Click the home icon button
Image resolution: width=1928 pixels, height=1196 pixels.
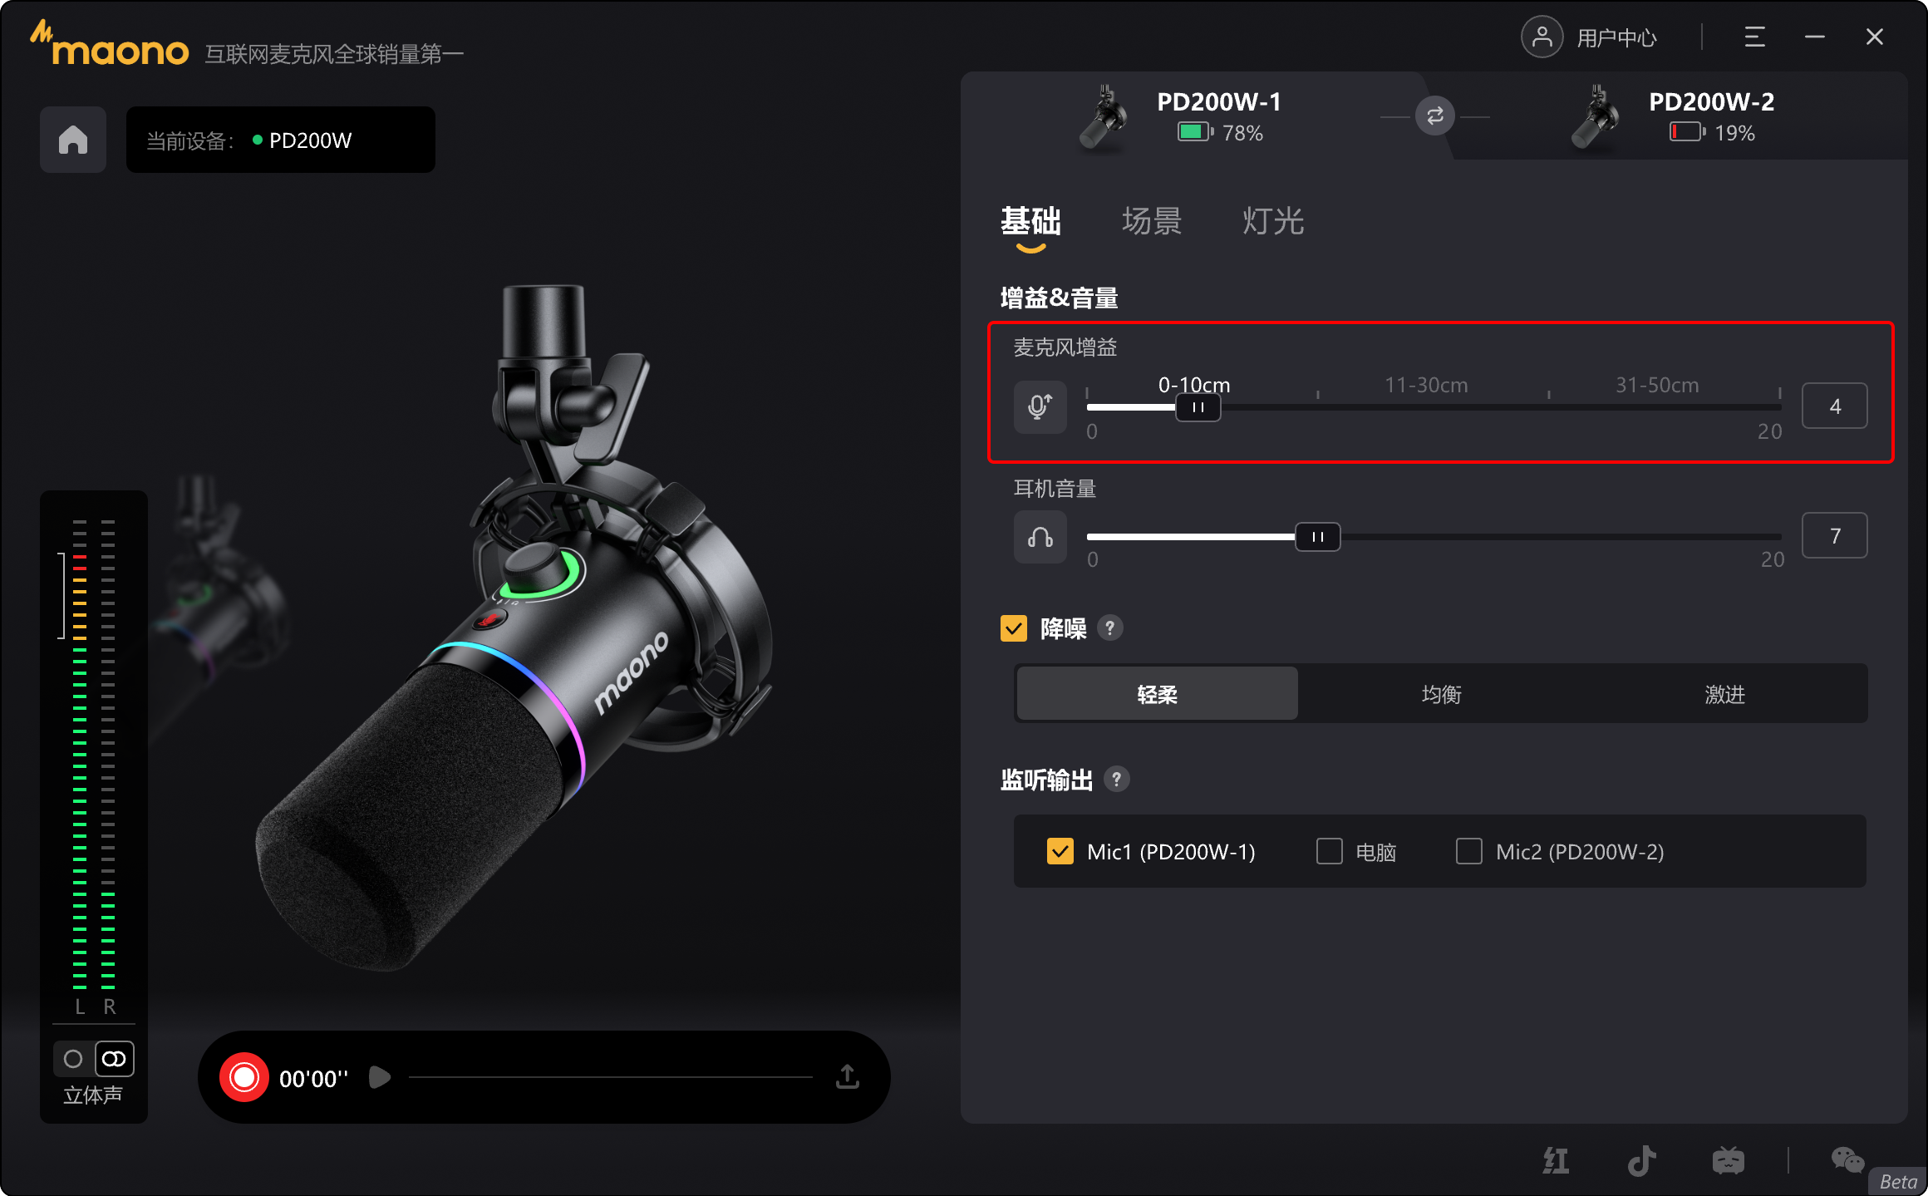pyautogui.click(x=73, y=140)
